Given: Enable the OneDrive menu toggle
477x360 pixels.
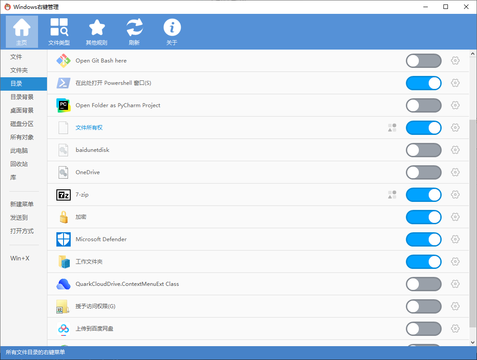Looking at the screenshot, I should click(423, 172).
